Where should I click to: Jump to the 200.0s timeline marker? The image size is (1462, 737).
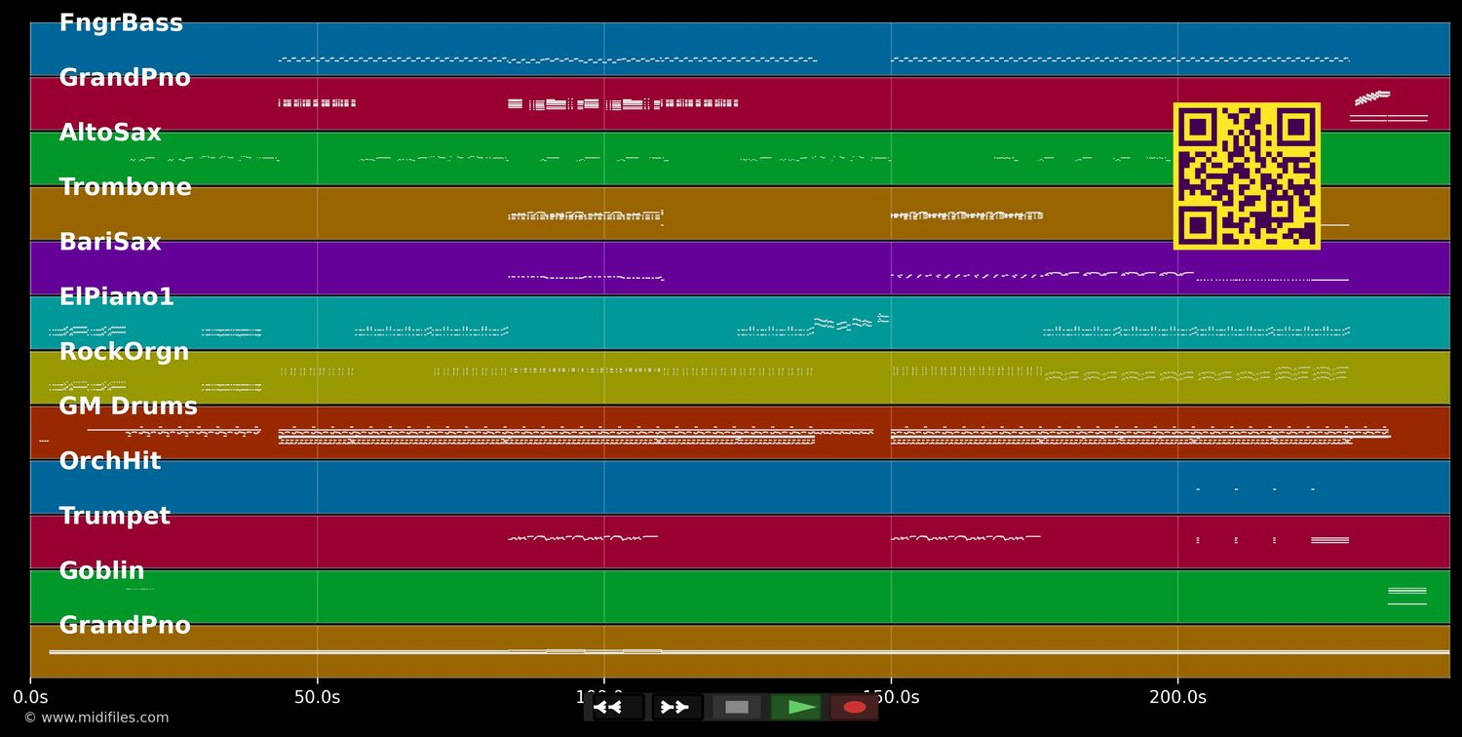click(1177, 697)
